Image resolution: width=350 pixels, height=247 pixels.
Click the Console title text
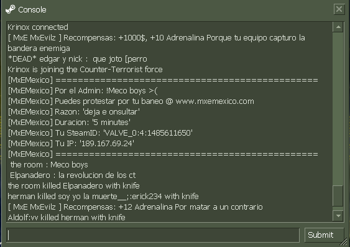32,9
